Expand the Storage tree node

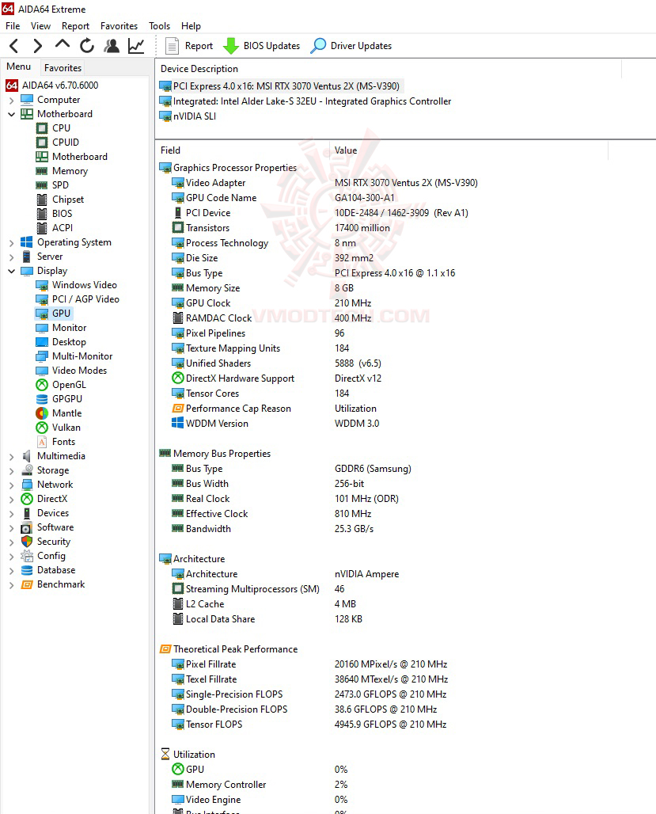coord(11,471)
